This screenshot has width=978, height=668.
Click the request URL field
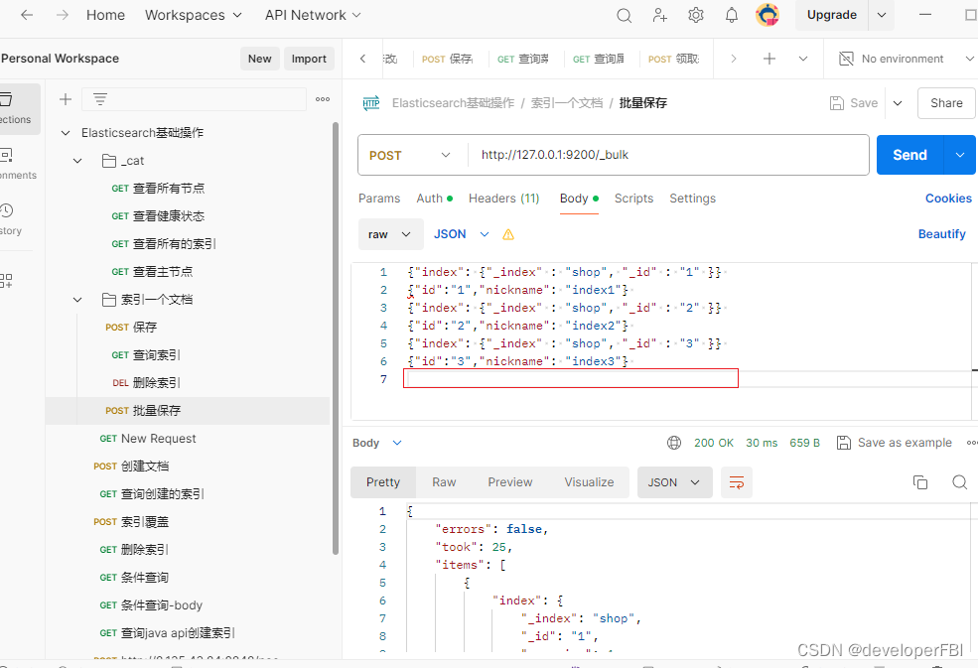[x=667, y=155]
